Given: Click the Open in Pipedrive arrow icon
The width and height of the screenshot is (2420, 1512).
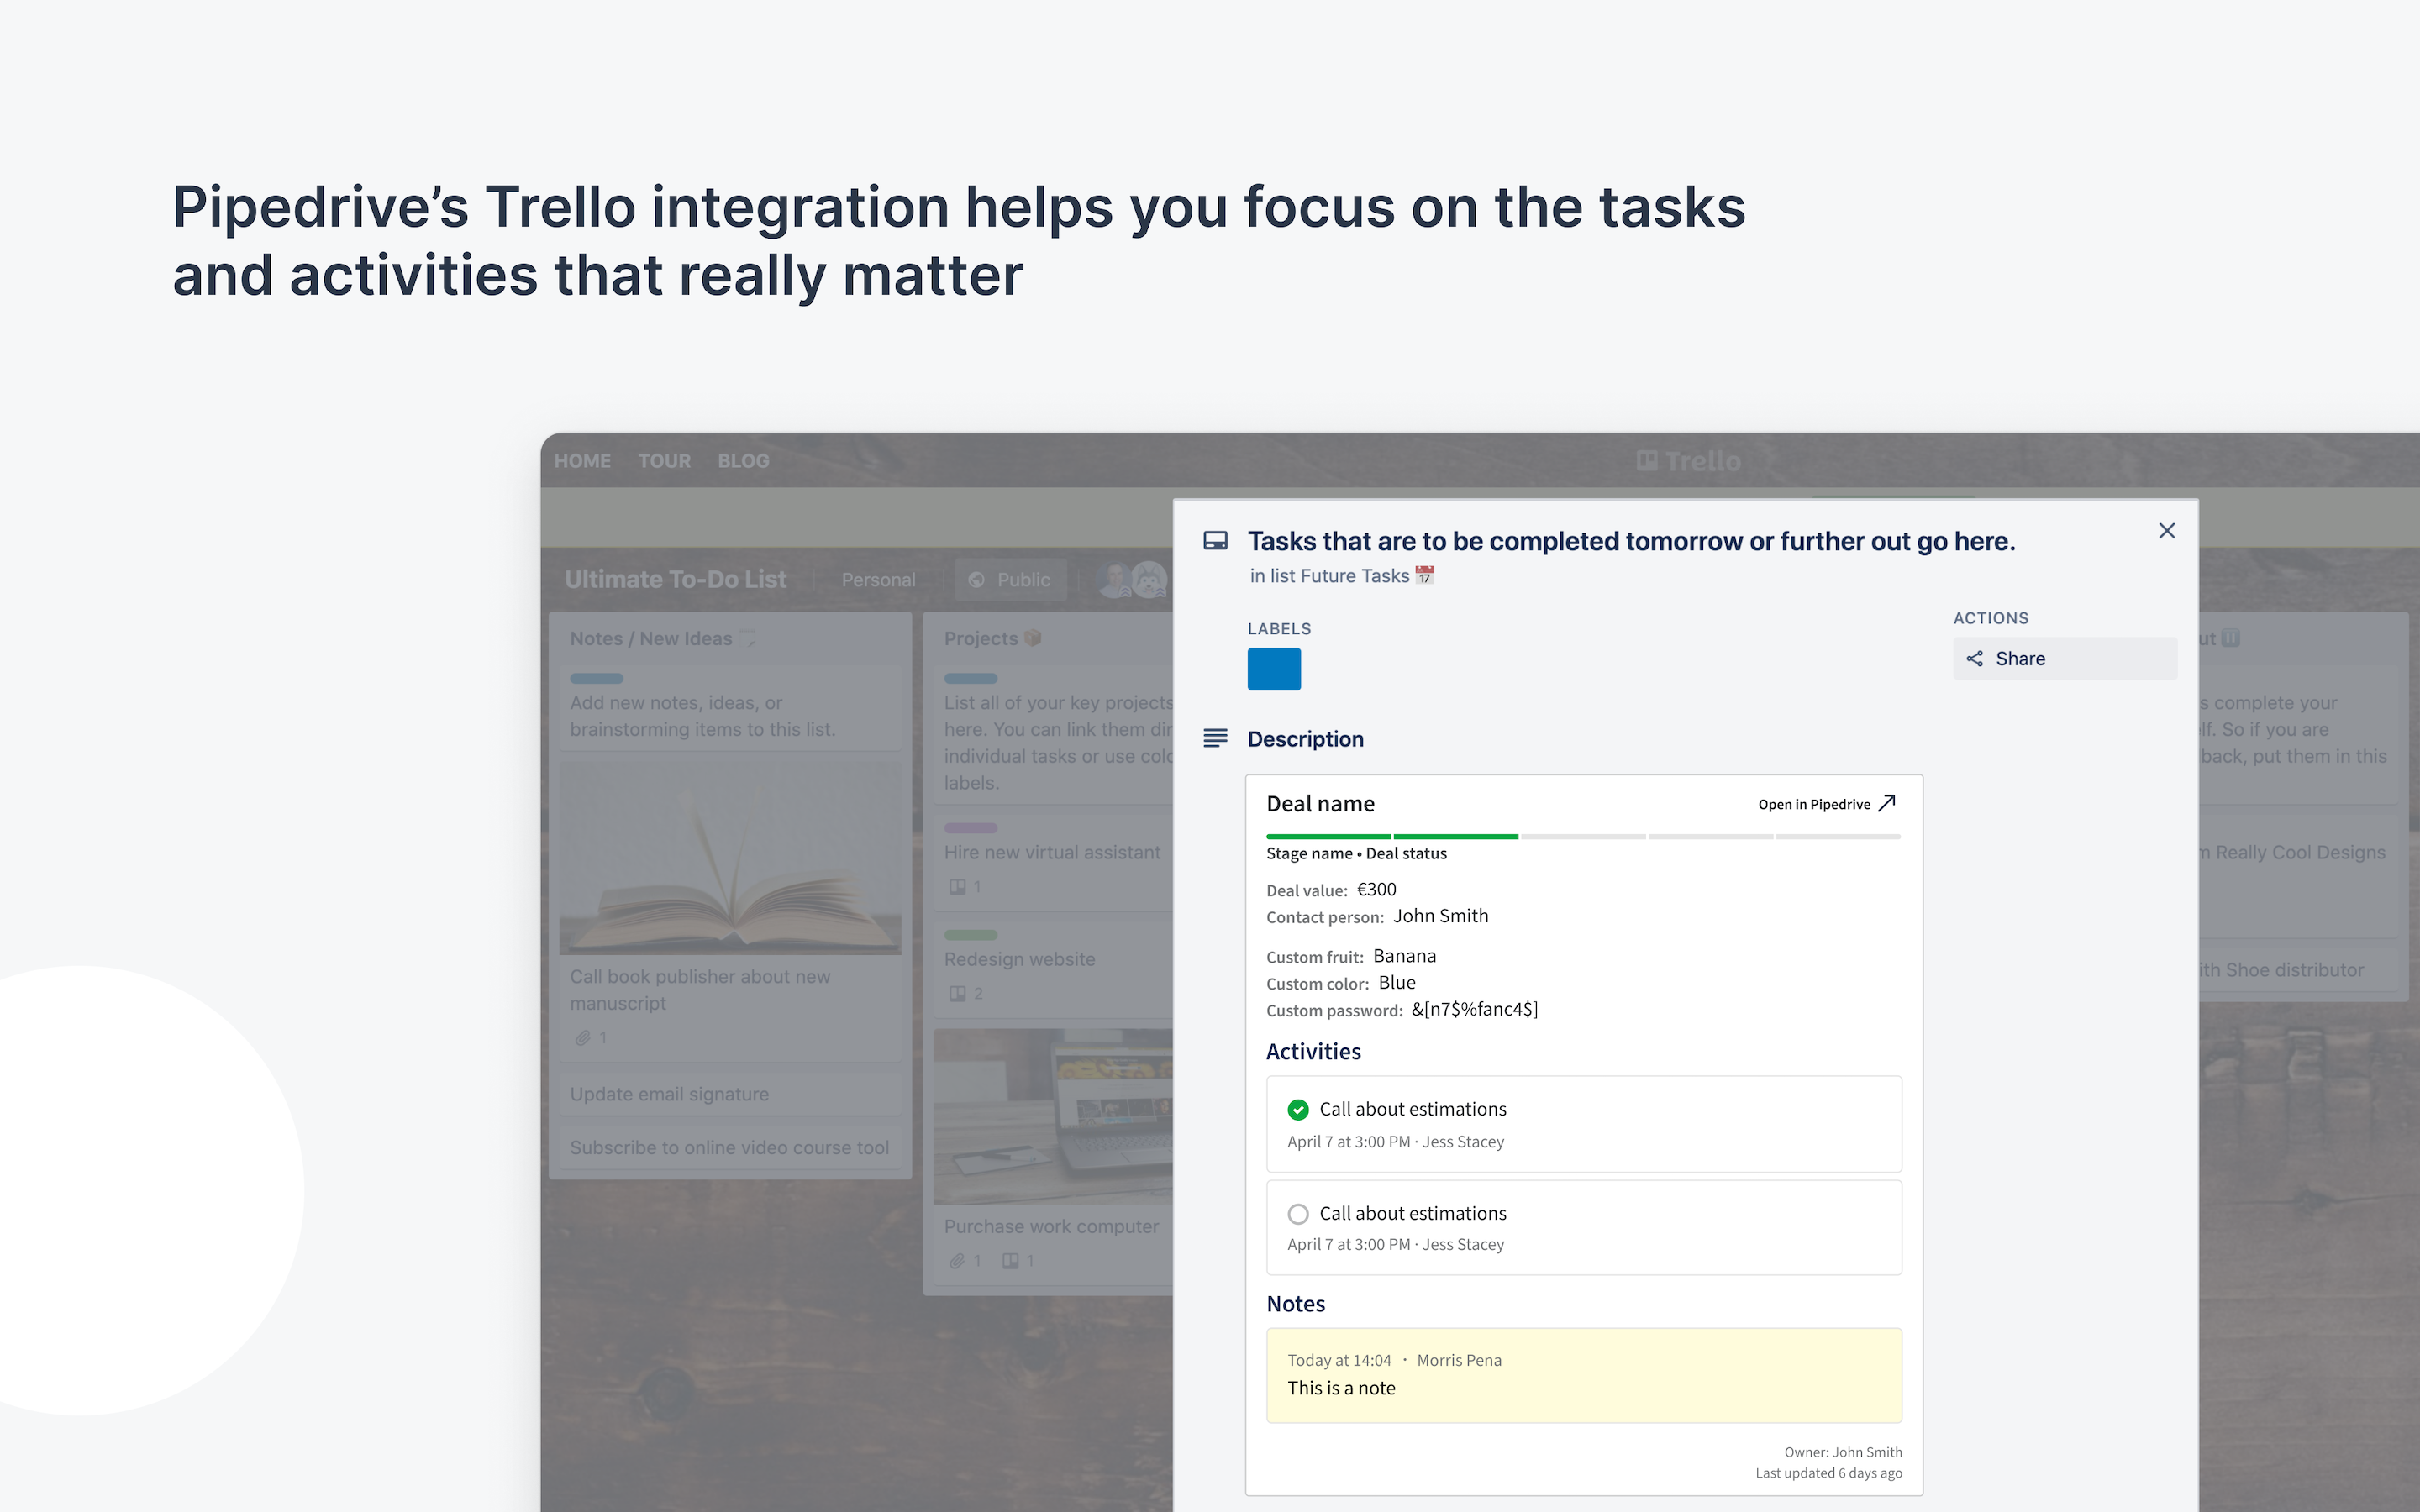Looking at the screenshot, I should point(1887,804).
